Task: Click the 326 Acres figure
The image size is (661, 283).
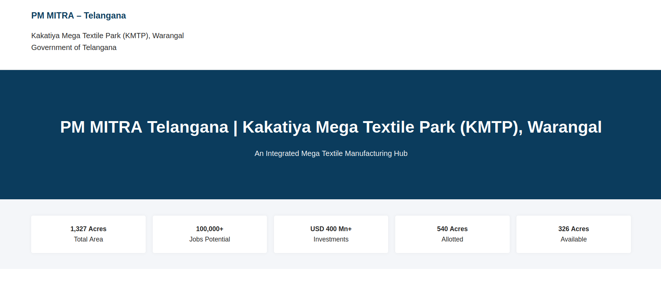Action: 574,229
